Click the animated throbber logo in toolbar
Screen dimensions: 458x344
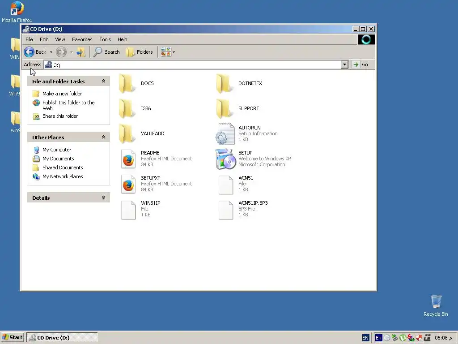tap(366, 39)
